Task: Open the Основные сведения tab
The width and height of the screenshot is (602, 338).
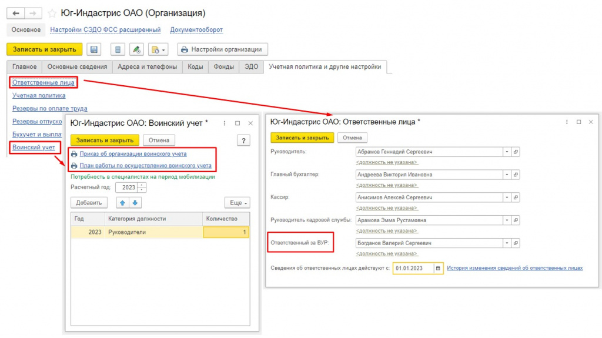Action: [77, 66]
